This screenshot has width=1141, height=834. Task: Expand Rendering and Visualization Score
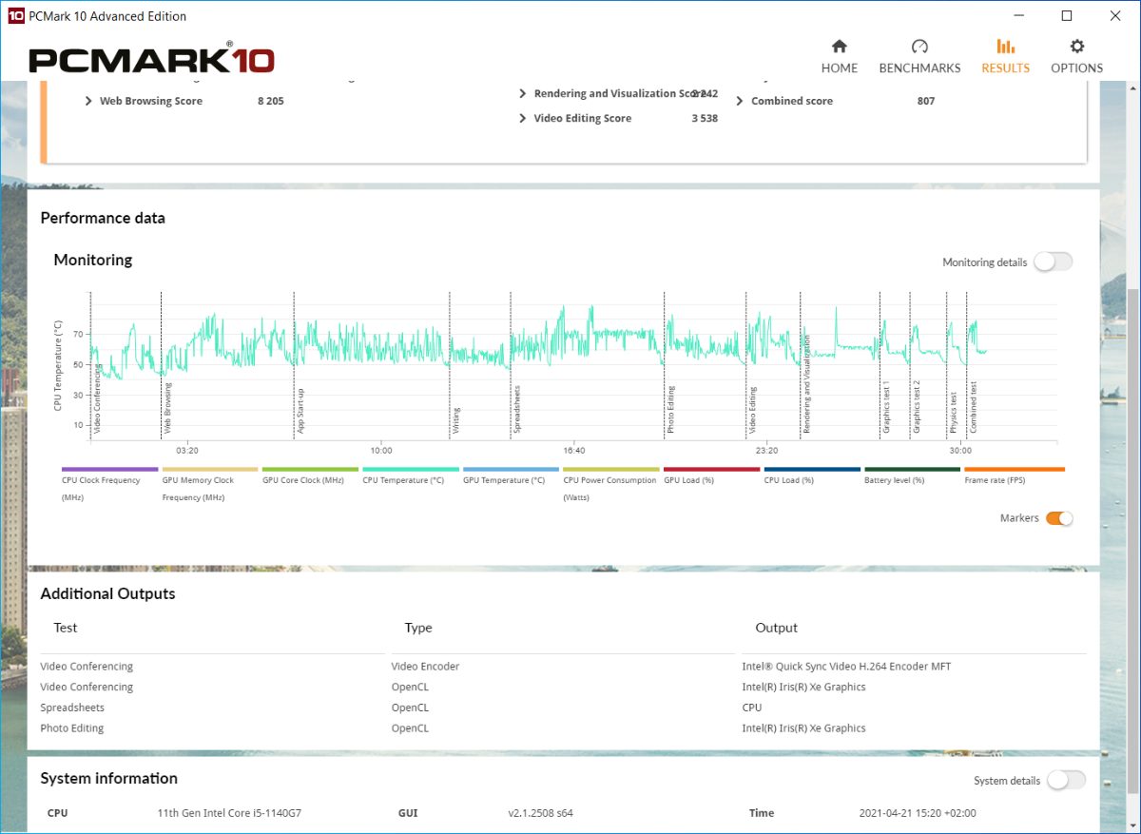tap(523, 94)
